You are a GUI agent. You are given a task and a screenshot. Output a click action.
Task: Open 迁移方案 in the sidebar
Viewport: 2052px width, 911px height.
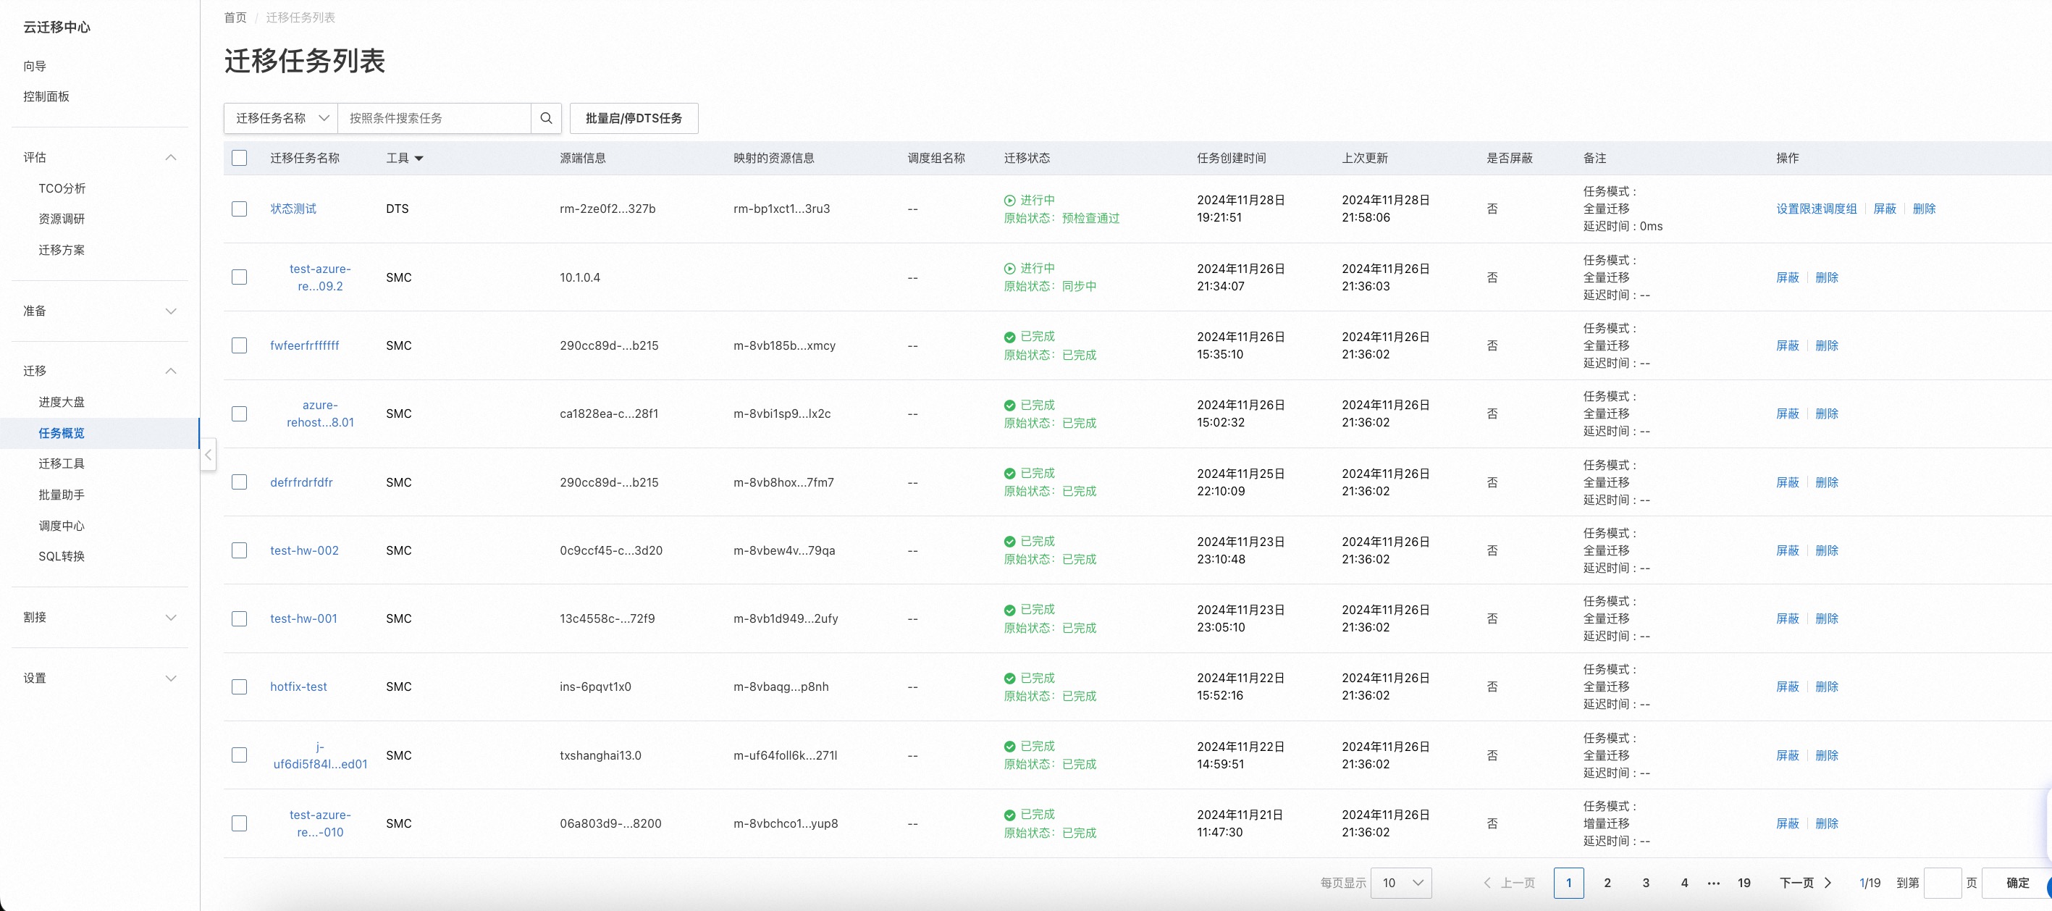[62, 251]
